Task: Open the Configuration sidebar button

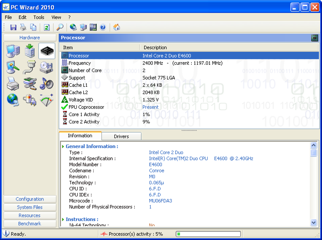Action: coord(30,199)
